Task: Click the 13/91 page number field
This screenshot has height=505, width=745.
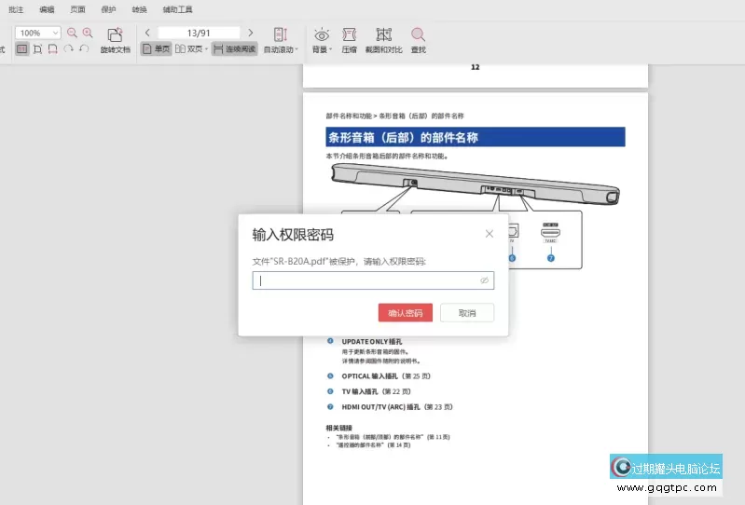Action: pos(199,33)
